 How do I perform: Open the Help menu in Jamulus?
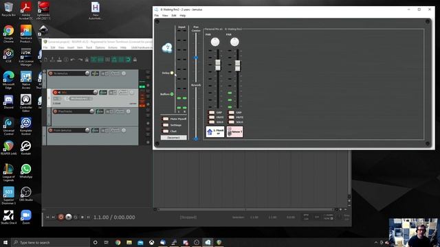point(182,15)
